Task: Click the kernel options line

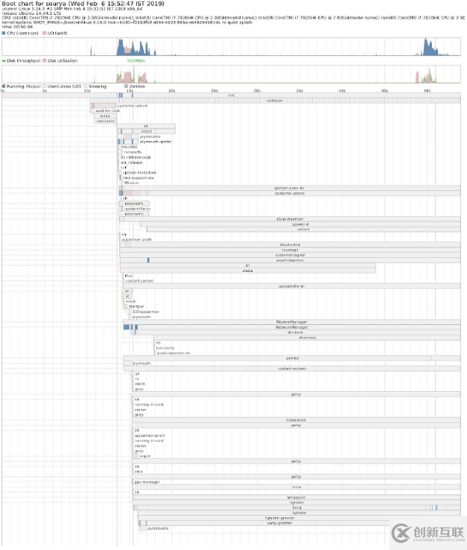Action: pyautogui.click(x=127, y=22)
